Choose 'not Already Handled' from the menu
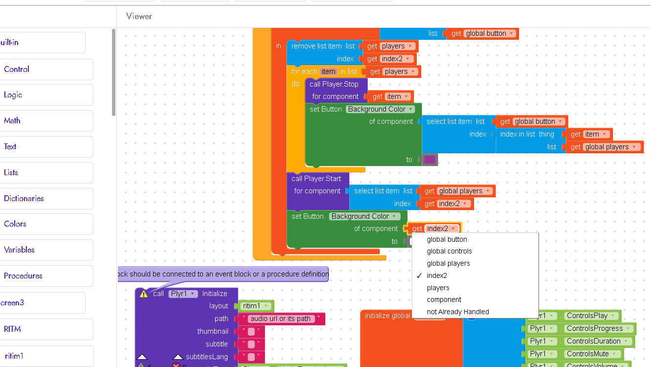The image size is (651, 367). [x=458, y=312]
